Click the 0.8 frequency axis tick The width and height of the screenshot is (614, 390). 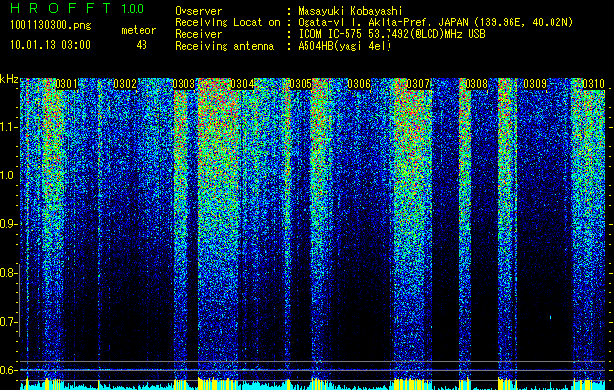point(8,273)
